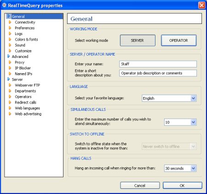This screenshot has height=194, width=207.
Task: Click the orange arrow icon beside Sound
Action: (x=10, y=45)
